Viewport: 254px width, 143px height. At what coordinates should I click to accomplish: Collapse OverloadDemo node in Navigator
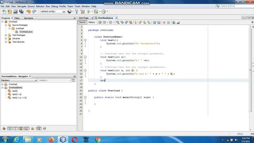pos(2,87)
